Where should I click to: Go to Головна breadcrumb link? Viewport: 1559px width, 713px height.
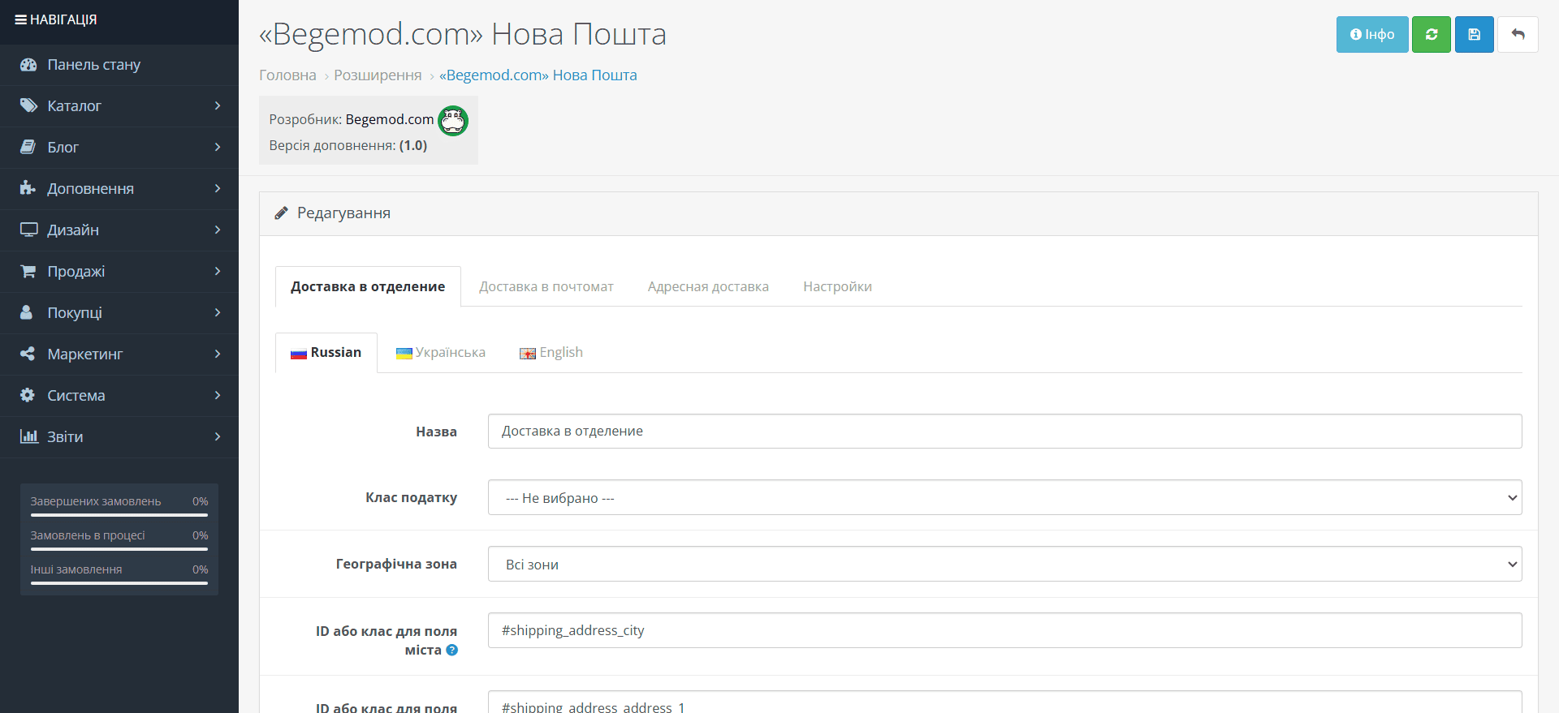click(287, 75)
